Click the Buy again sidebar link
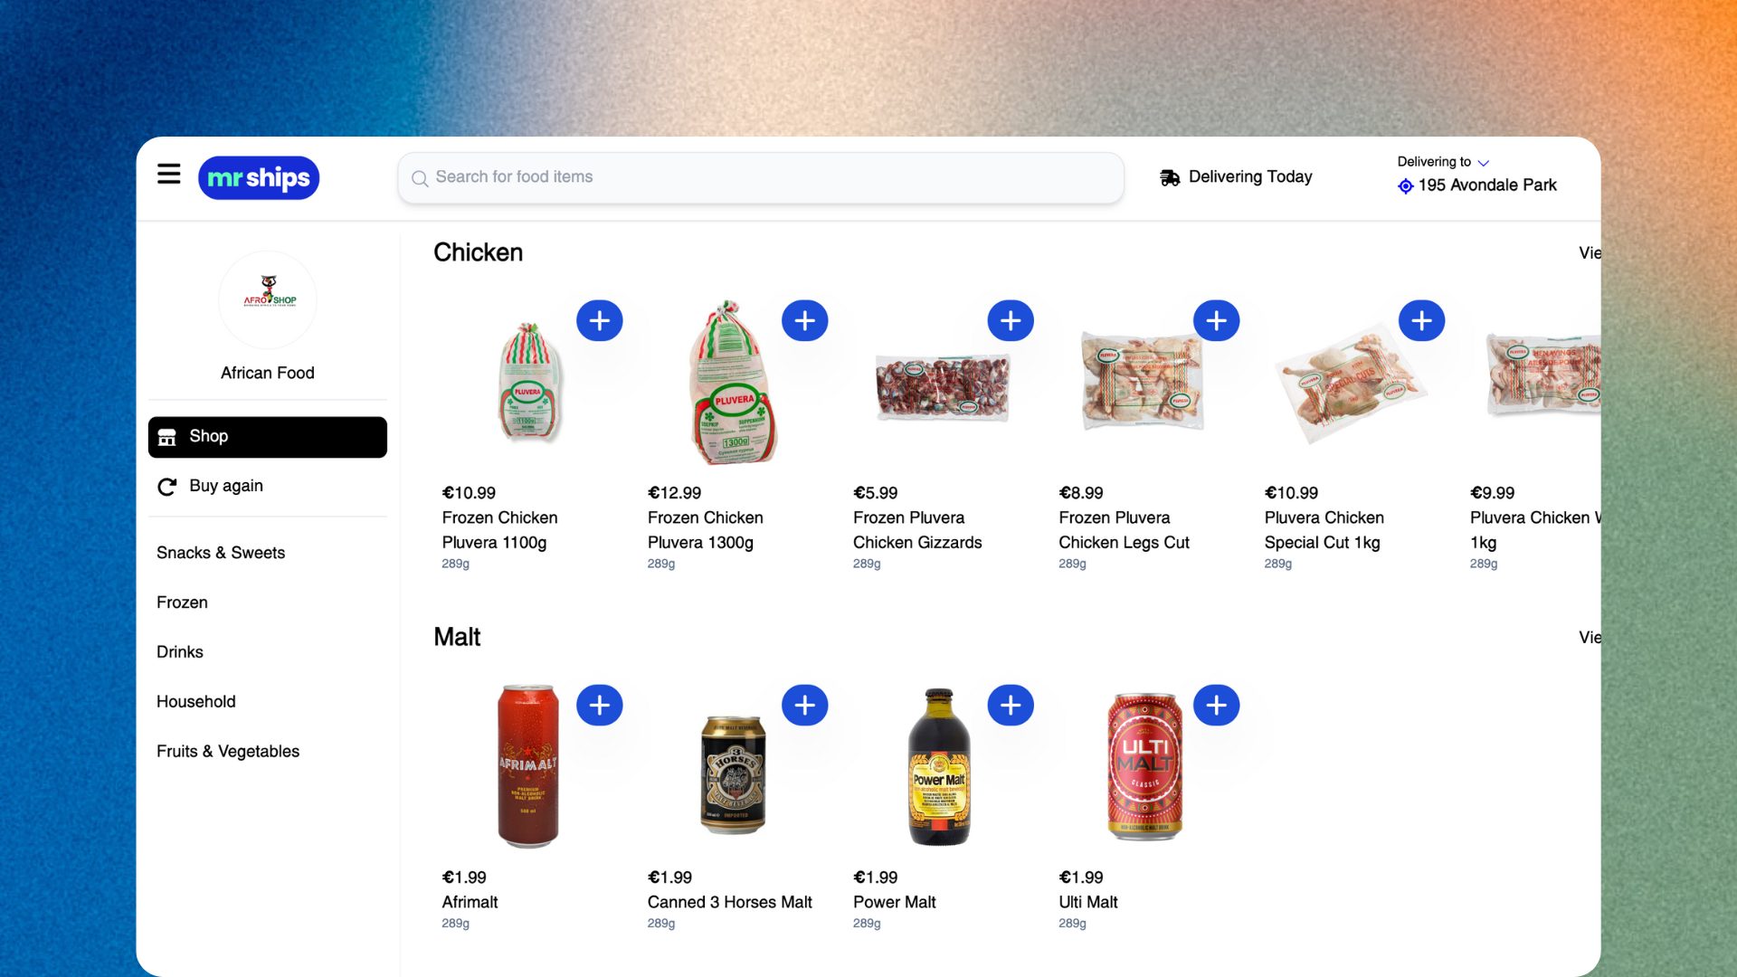This screenshot has height=977, width=1737. (267, 486)
